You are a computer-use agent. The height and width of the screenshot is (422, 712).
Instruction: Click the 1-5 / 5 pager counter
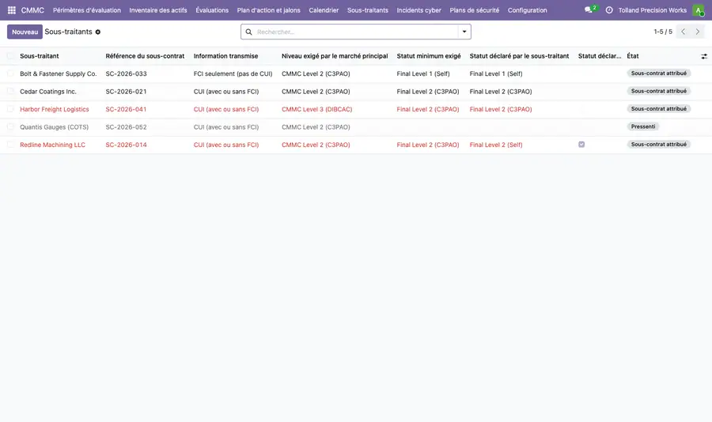click(663, 32)
